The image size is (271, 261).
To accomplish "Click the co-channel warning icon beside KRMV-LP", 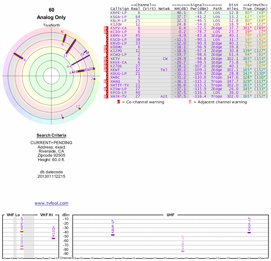I will [107, 35].
